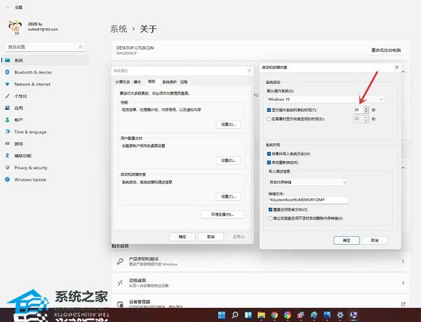Toggle 显示操作系统列表的时间(T) checkbox
This screenshot has height=322, width=421.
point(269,110)
